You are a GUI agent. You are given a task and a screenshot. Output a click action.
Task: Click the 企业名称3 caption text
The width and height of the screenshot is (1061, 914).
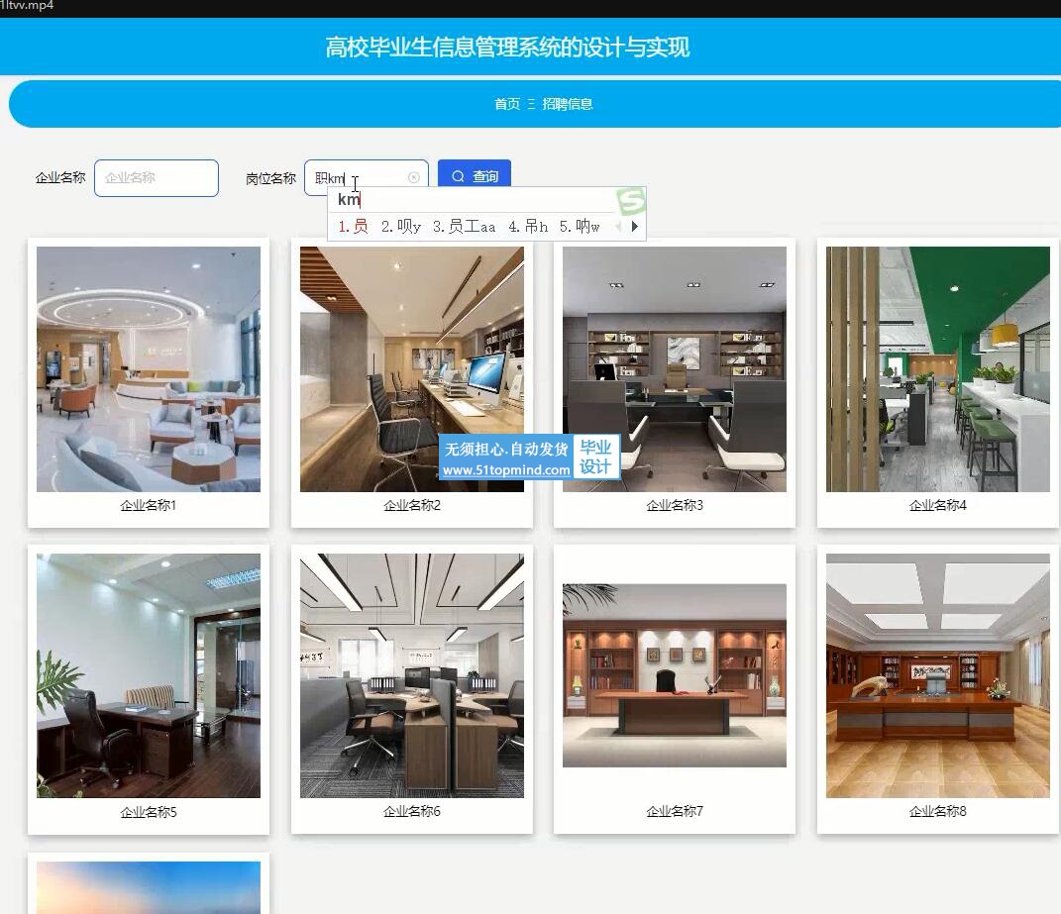[674, 505]
